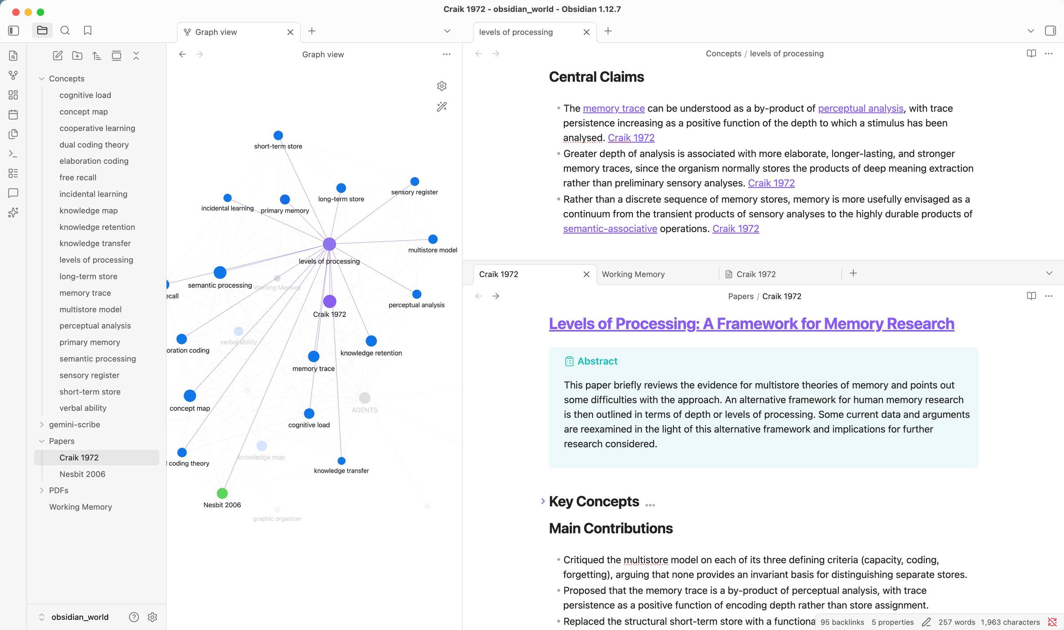Toggle the right sidebar
1064x630 pixels.
[x=1050, y=31]
